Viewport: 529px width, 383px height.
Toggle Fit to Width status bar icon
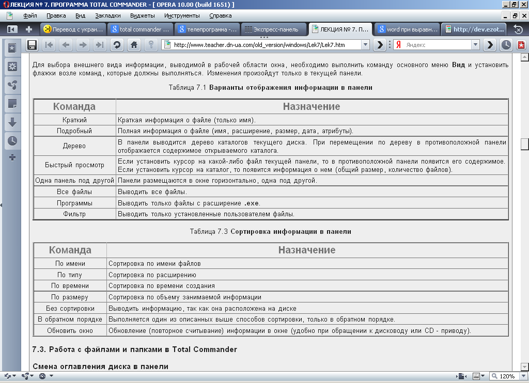461,376
